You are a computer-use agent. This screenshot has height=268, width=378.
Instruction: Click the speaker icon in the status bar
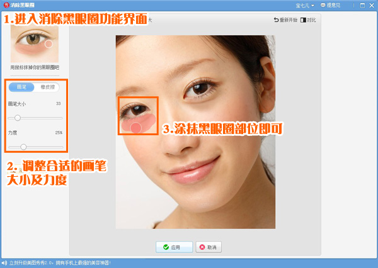(x=3, y=262)
